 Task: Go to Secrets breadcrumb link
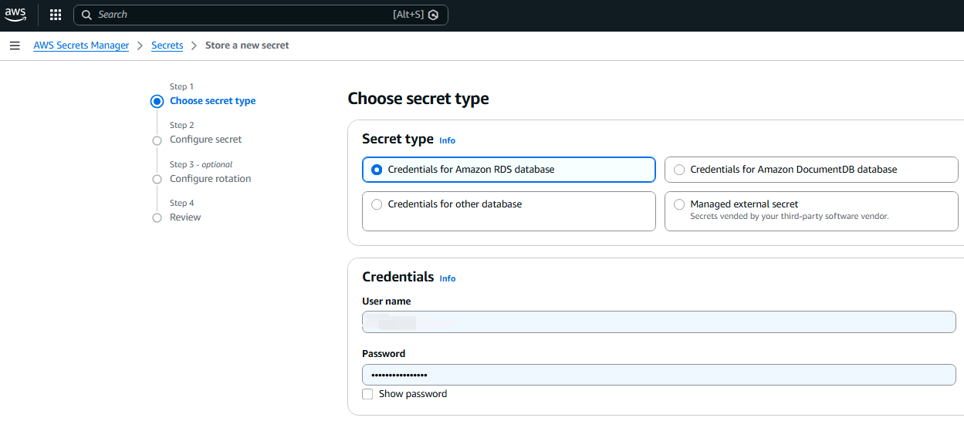point(167,45)
